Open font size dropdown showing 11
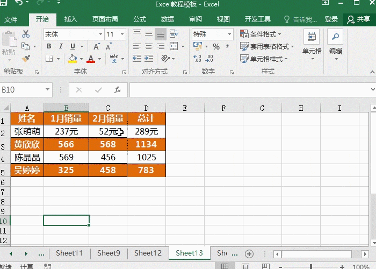 coord(122,34)
